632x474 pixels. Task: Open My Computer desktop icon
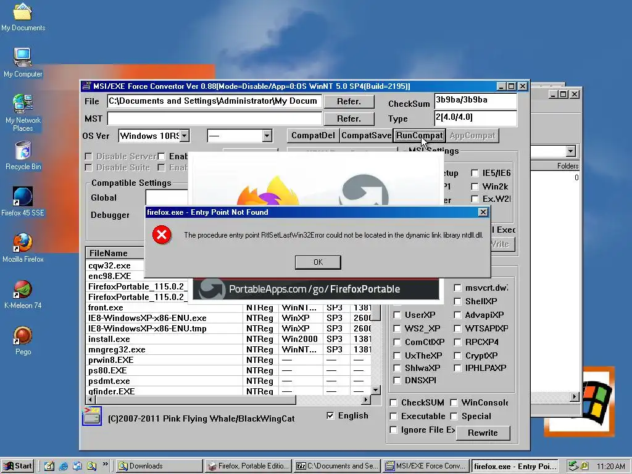(x=23, y=63)
